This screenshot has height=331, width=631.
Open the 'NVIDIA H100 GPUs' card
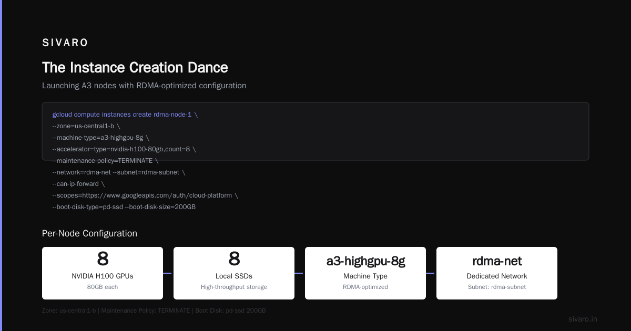click(103, 273)
